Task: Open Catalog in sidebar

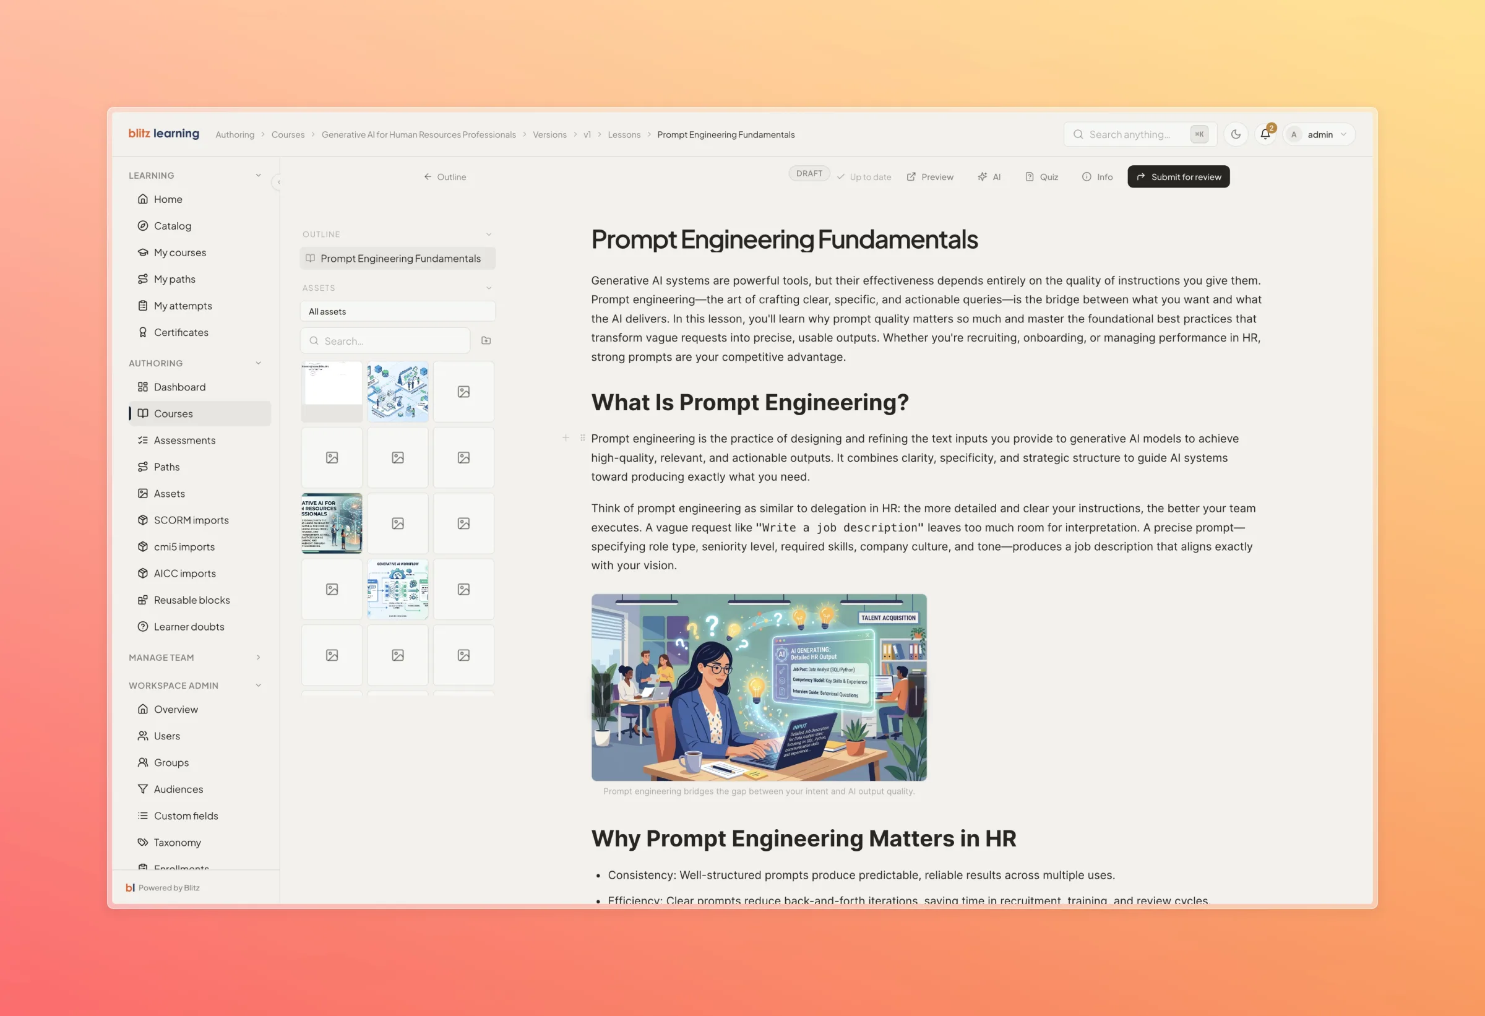Action: (200, 226)
